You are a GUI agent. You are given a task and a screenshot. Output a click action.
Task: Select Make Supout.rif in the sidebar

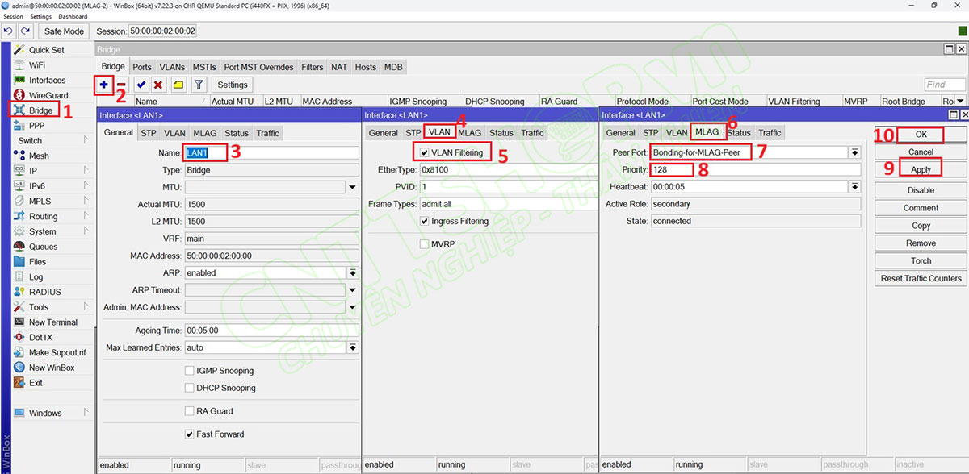click(x=57, y=352)
